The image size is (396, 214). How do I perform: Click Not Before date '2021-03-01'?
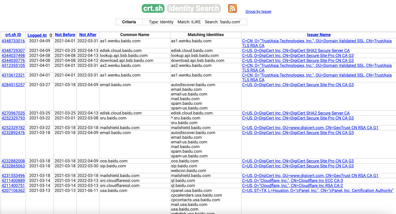pos(65,118)
